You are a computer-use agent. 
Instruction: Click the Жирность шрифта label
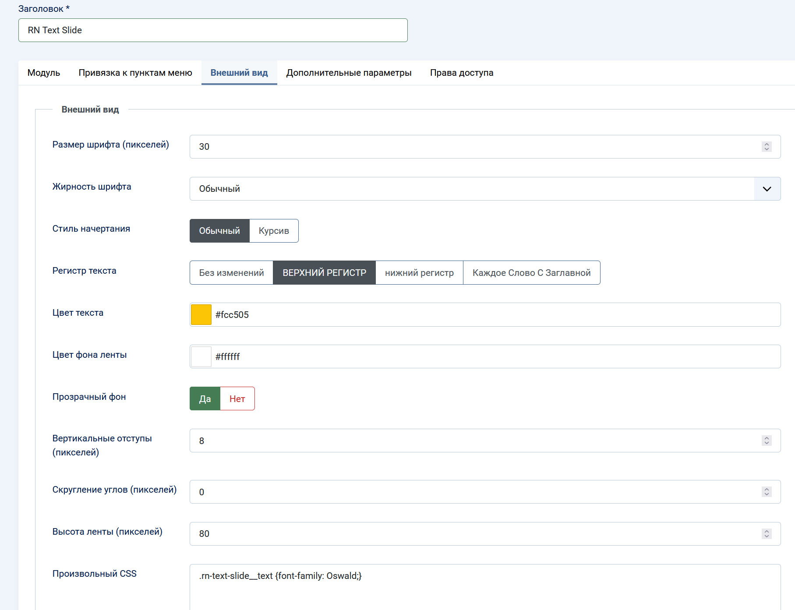tap(92, 187)
